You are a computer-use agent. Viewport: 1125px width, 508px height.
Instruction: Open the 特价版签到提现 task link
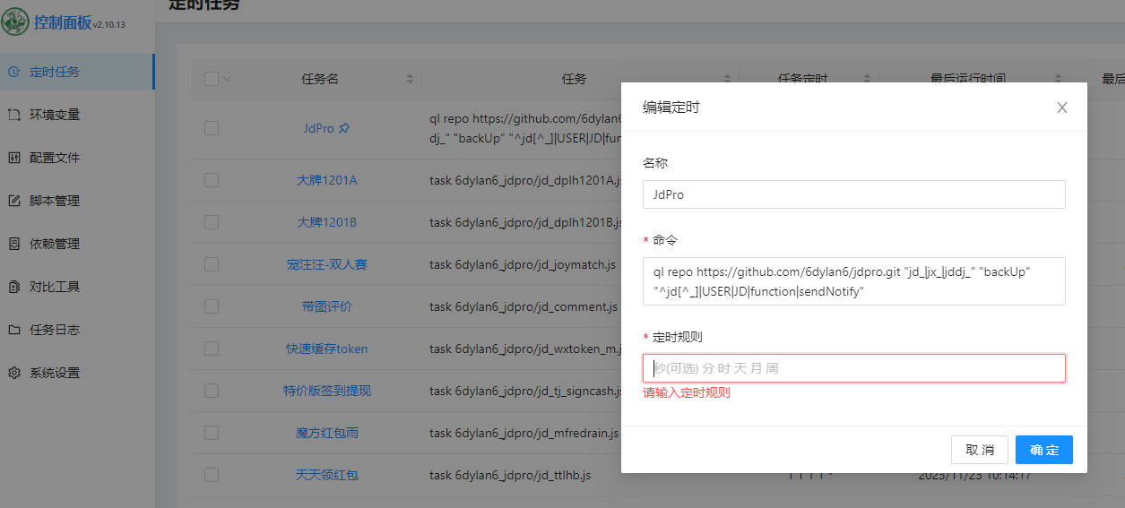coord(327,391)
